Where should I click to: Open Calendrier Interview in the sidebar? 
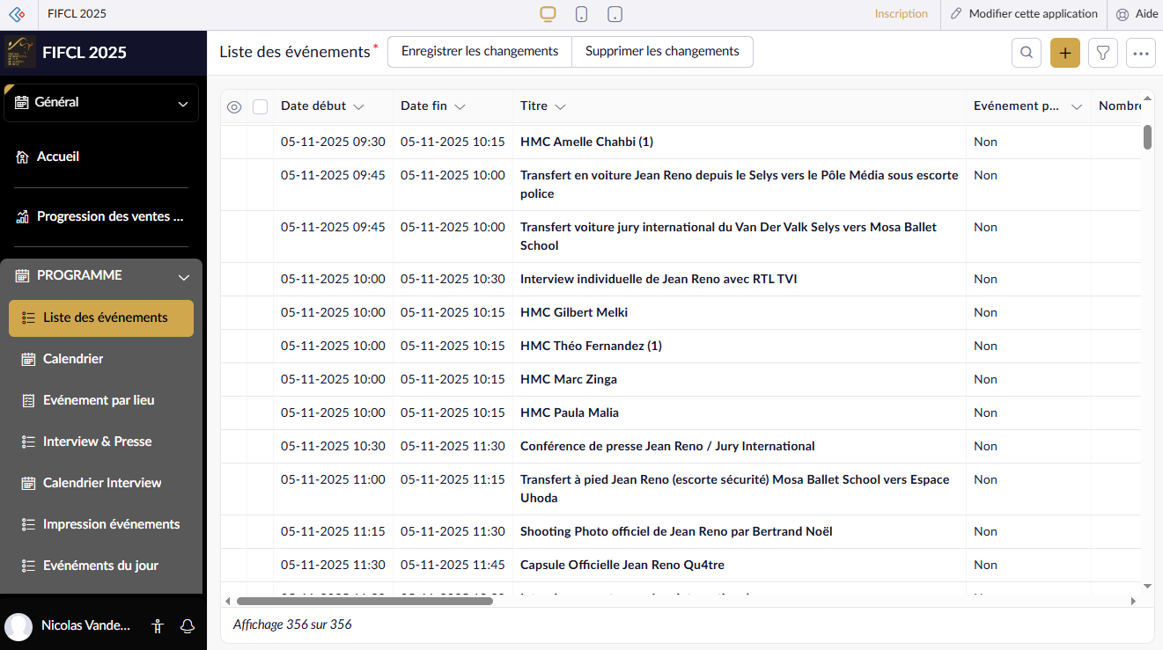click(x=102, y=483)
